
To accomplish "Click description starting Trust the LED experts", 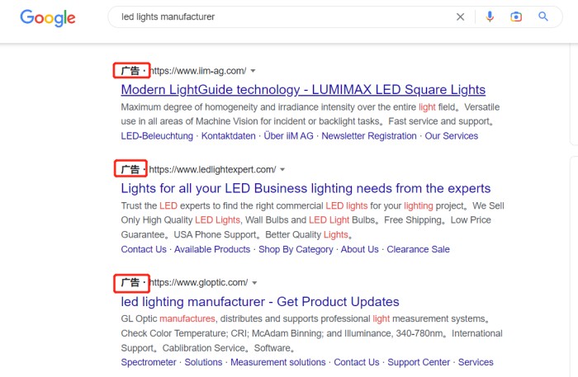I will point(313,220).
